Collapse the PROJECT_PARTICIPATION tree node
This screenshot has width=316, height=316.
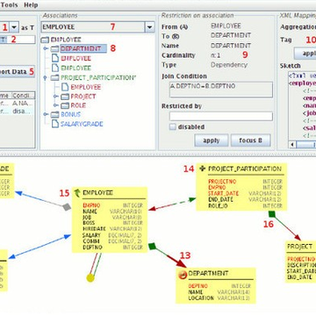[45, 78]
